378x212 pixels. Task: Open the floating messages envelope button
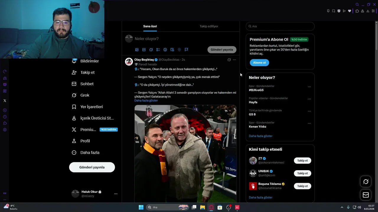366,195
